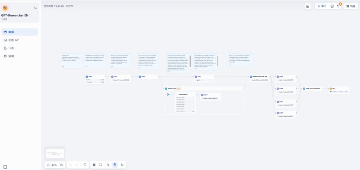This screenshot has width=360, height=170.
Task: Toggle hand pan mode
Action: pyautogui.click(x=115, y=165)
